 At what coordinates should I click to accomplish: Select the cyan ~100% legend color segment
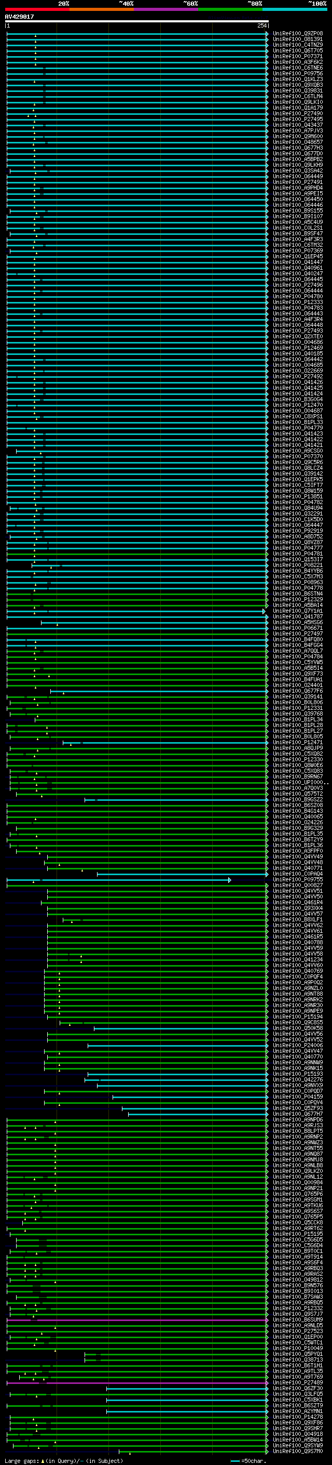pos(295,9)
